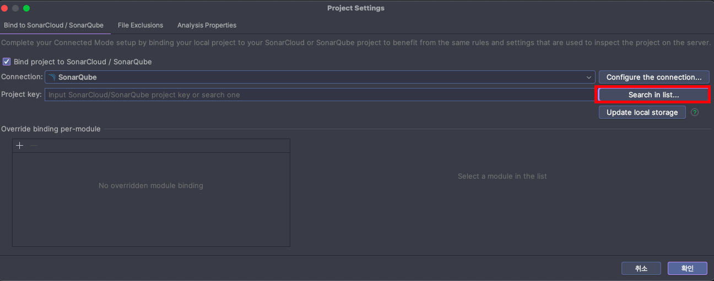Click the plus icon to add module binding

click(x=20, y=146)
